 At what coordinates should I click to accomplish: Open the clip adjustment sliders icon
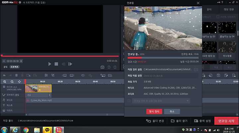pyautogui.click(x=46, y=75)
